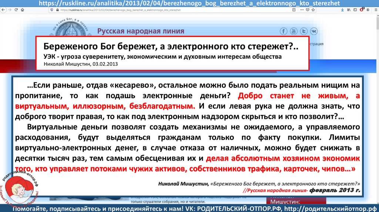This screenshot has width=379, height=212.
Task: Open page actions three-dot menu
Action: tap(302, 10)
